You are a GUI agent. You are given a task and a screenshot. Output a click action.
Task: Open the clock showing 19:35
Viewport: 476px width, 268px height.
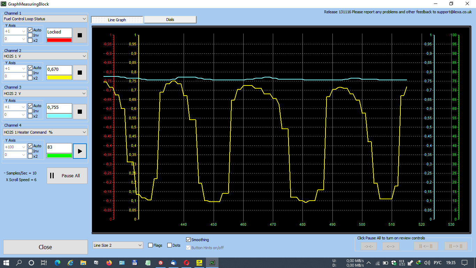click(451, 263)
